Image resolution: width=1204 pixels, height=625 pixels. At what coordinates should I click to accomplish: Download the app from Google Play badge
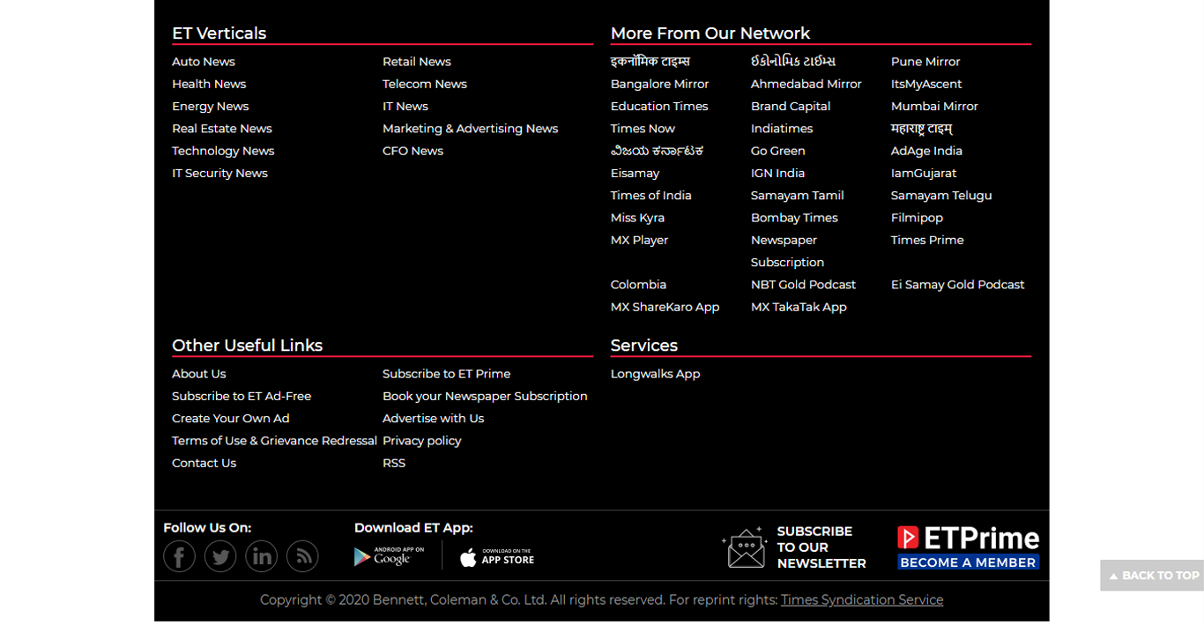pos(389,556)
